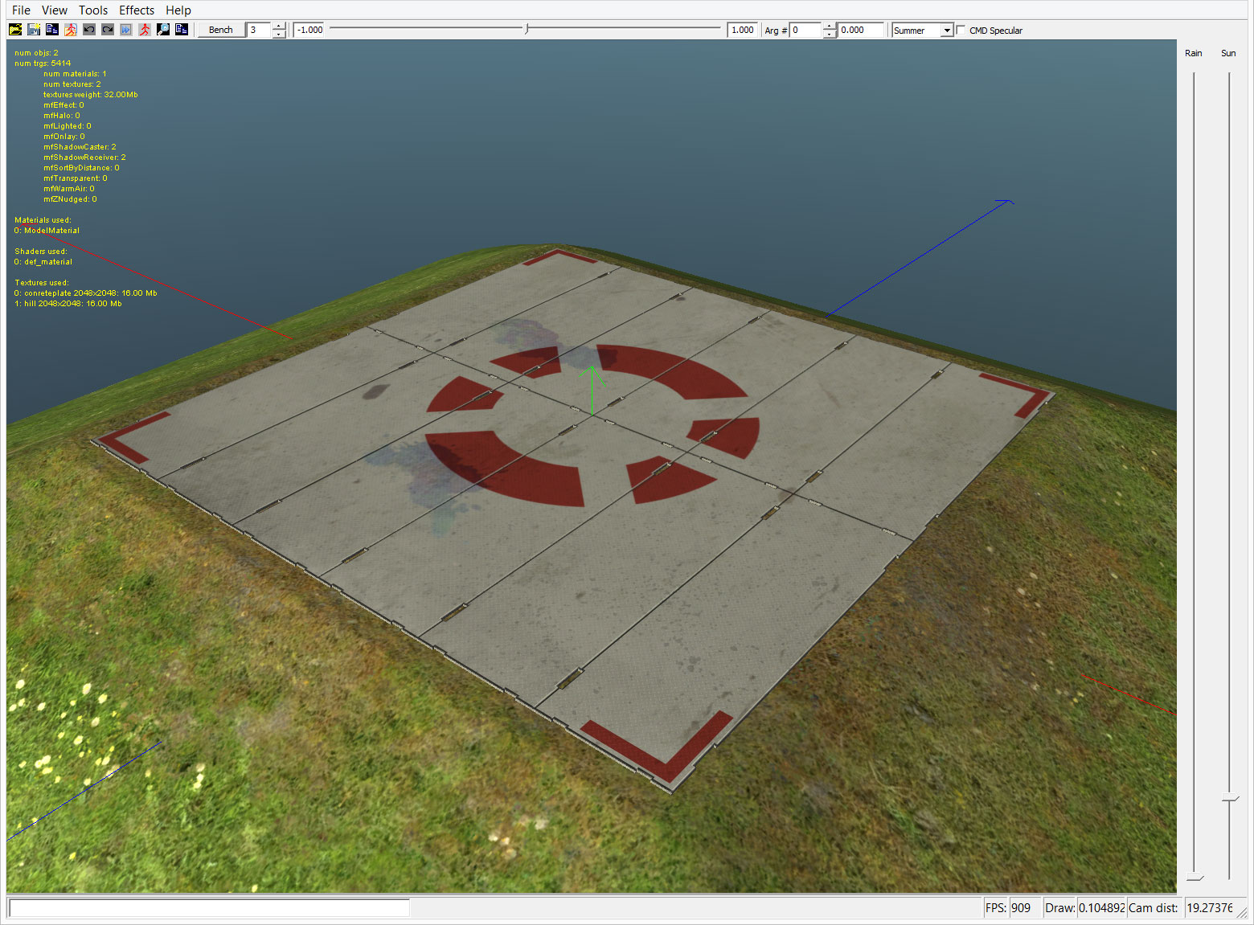
Task: Select the fast-forward playback toolbar icon
Action: (126, 29)
